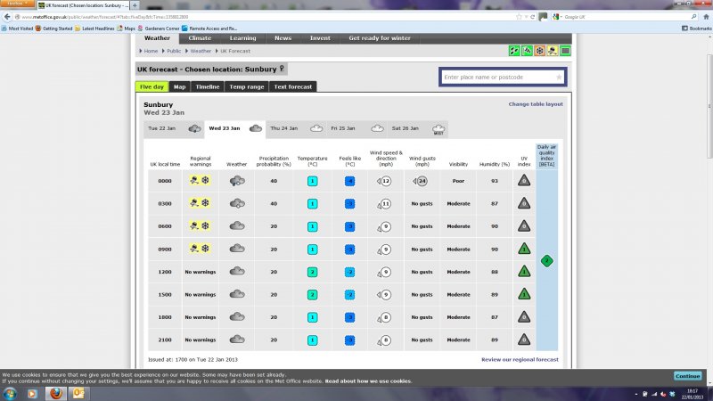Image resolution: width=713 pixels, height=401 pixels.
Task: Click the Public breadcrumb link
Action: (174, 52)
